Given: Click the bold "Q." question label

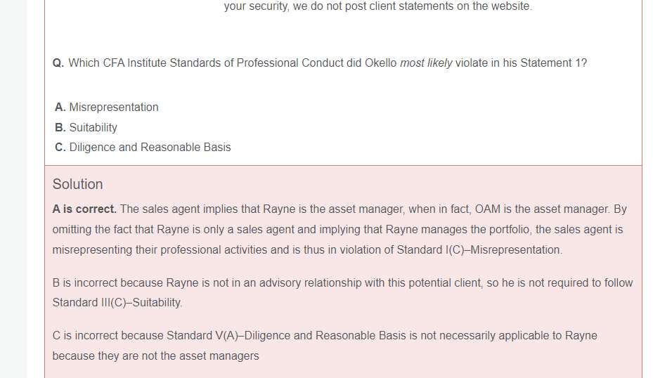Looking at the screenshot, I should 58,63.
